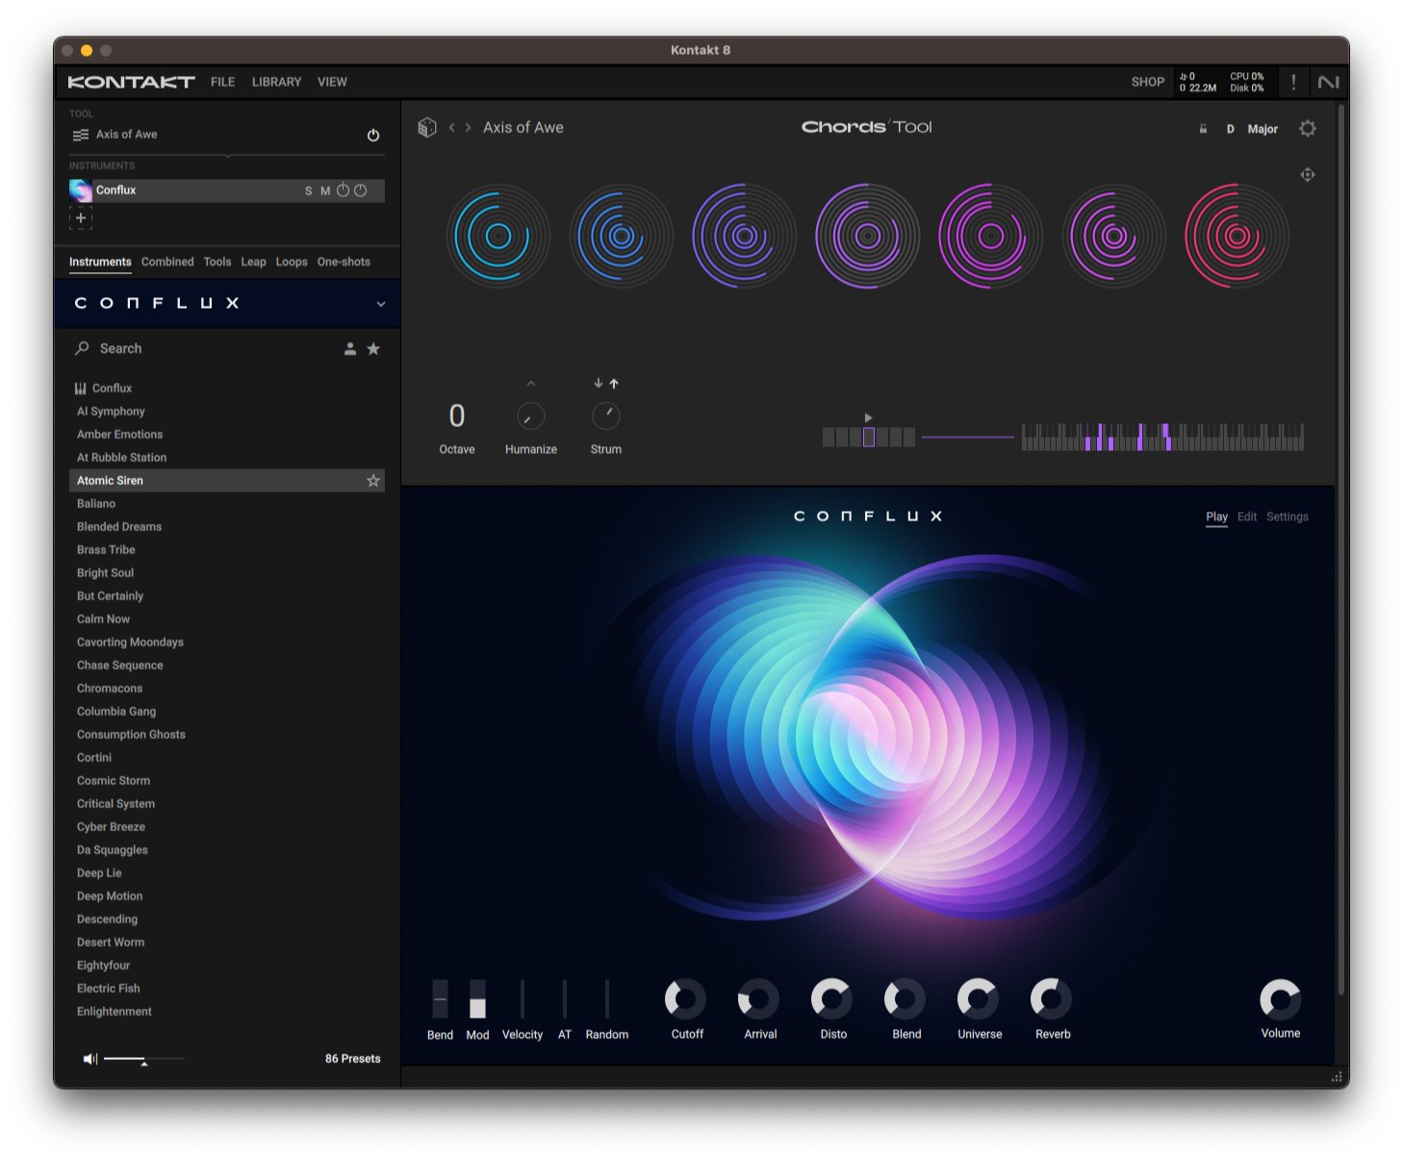Play the chord pattern preview
Viewport: 1403px width, 1160px height.
(x=867, y=416)
